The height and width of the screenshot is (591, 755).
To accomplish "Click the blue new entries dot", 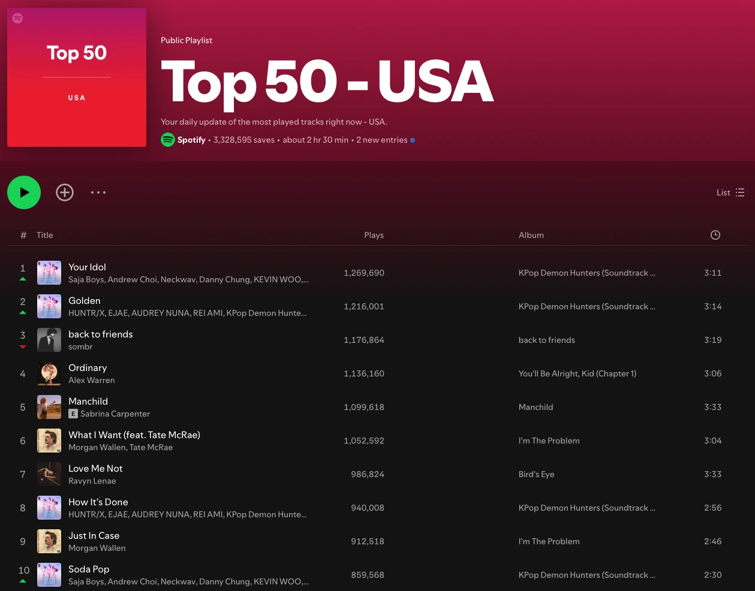I will coord(413,140).
